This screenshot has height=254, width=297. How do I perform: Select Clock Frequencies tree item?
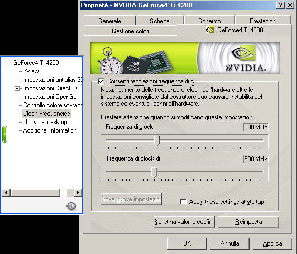click(x=46, y=114)
